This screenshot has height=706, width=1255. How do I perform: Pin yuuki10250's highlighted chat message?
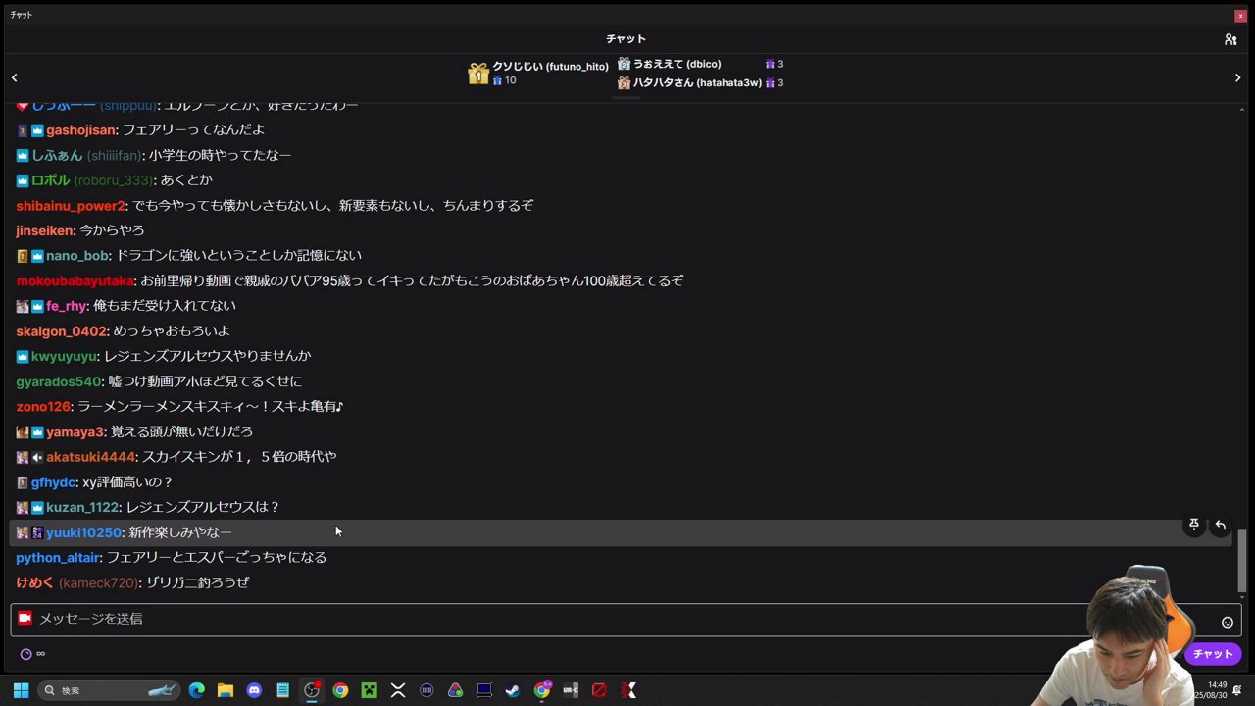(1193, 525)
